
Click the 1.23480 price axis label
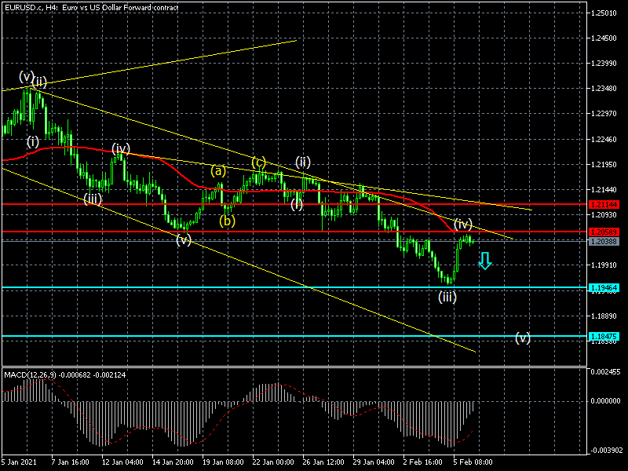[604, 89]
